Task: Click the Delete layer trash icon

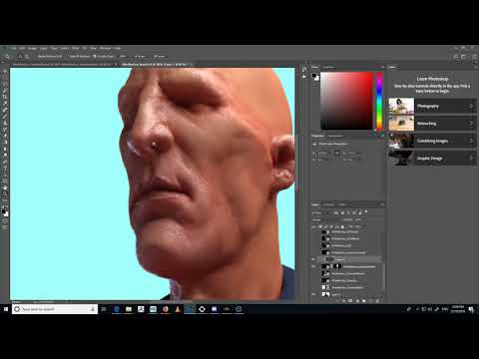Action: 377,301
